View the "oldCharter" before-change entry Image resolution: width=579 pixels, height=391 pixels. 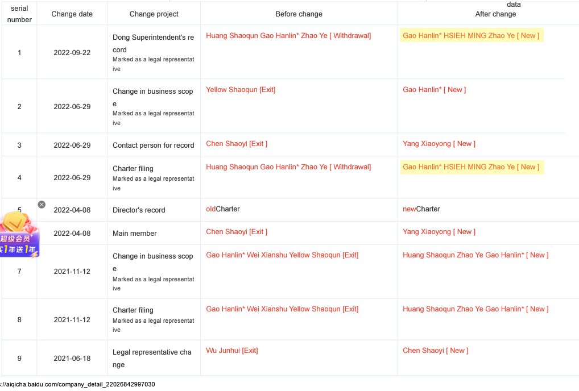tap(223, 209)
